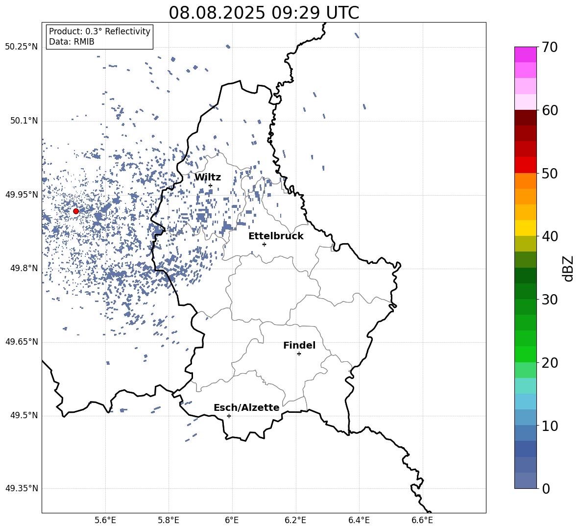The width and height of the screenshot is (580, 530).
Task: Click the Wiltz station cross marker
Action: pyautogui.click(x=210, y=186)
